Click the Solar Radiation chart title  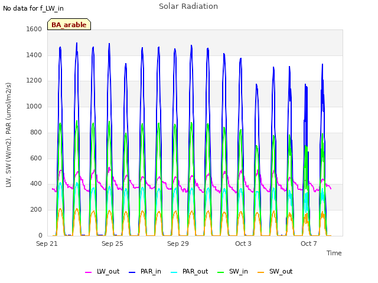[188, 6]
